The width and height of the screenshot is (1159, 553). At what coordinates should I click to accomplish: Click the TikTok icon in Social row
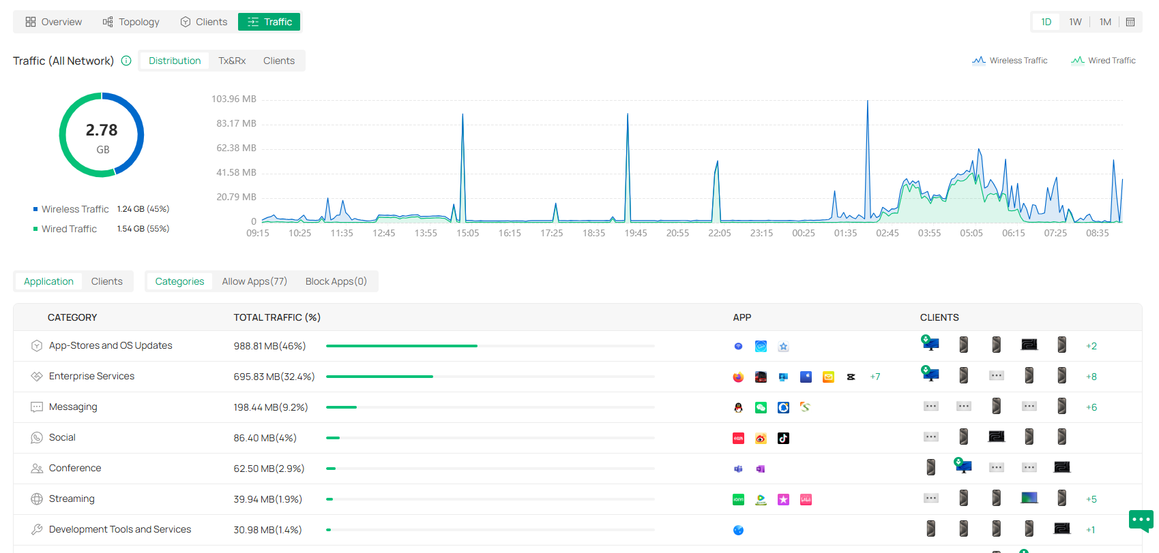(x=783, y=438)
